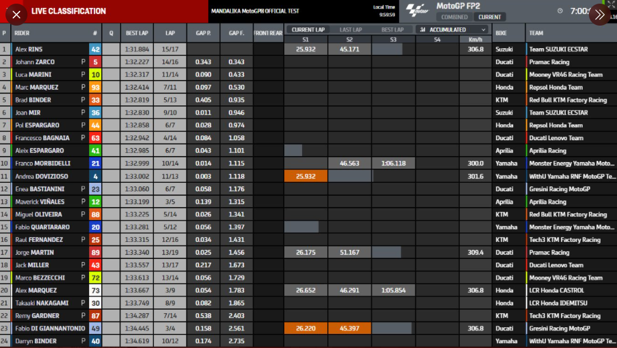Screen dimensions: 617x348
Task: Select rider name Marc MARQUEZ
Action: click(x=37, y=87)
